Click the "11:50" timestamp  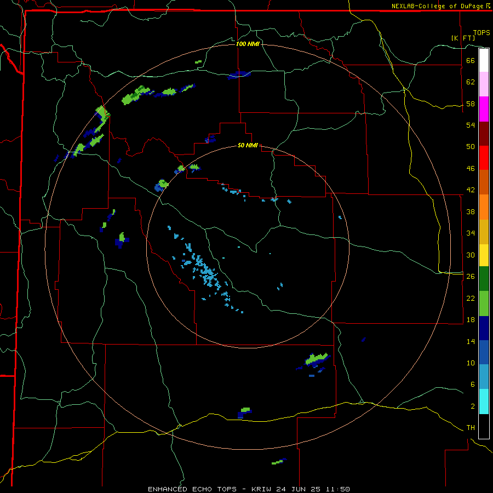point(338,489)
